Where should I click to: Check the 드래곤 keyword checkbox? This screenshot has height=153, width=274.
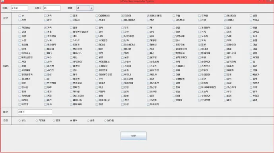[71, 45]
